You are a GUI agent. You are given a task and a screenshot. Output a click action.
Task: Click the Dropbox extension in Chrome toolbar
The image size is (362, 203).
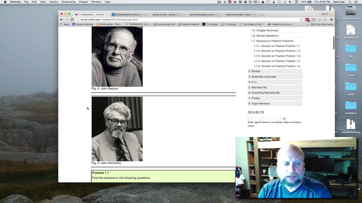pyautogui.click(x=320, y=19)
